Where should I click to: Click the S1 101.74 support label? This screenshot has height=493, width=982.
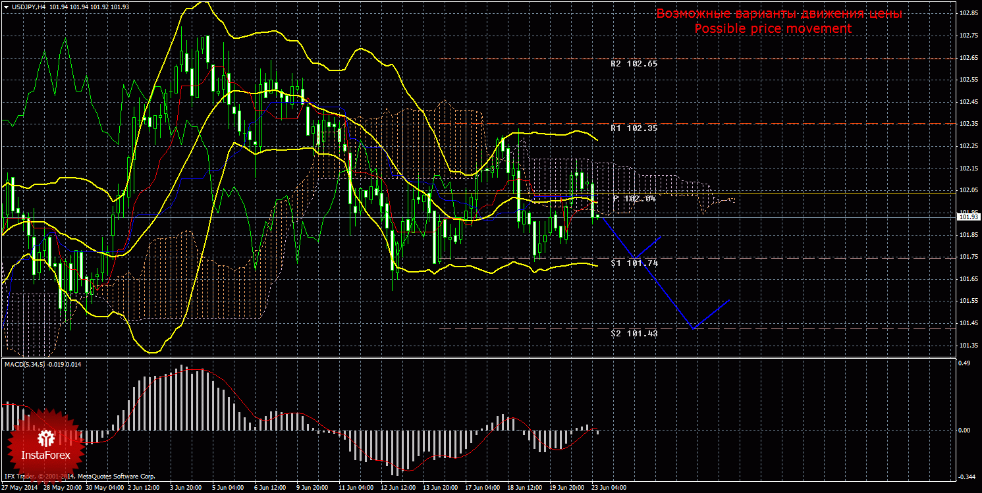[634, 263]
